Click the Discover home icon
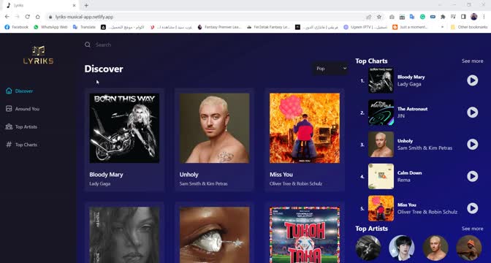This screenshot has width=491, height=263. coord(9,91)
